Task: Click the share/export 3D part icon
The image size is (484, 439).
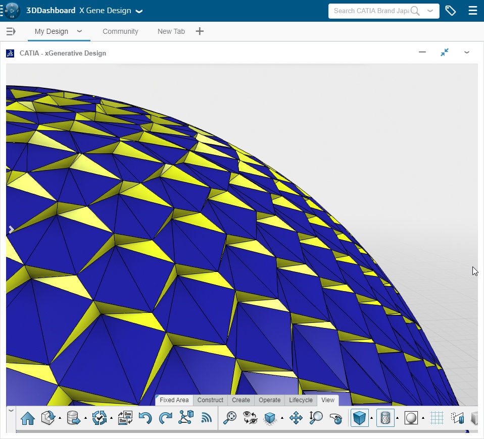Action: click(x=48, y=418)
